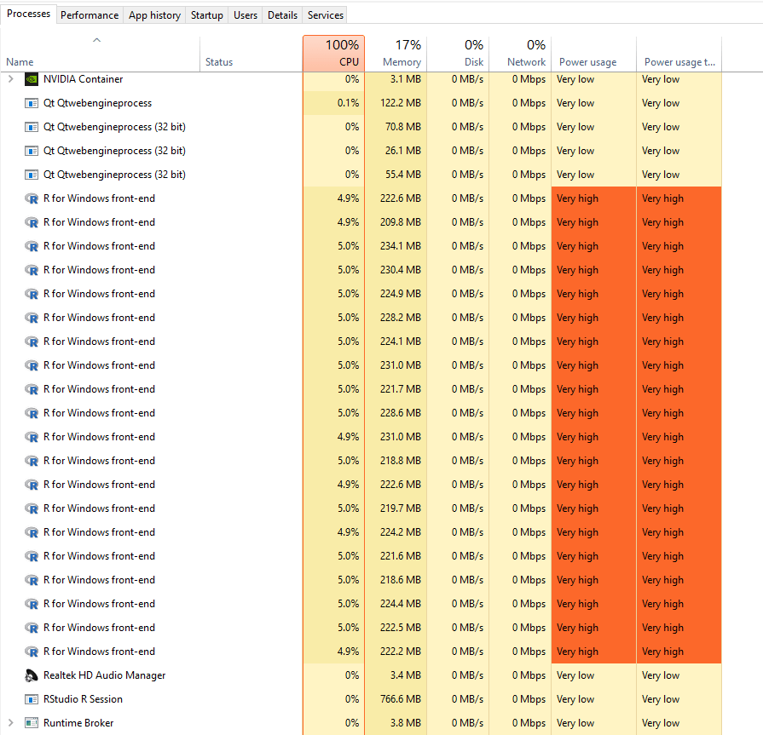
Task: Click the RStudio R Session icon
Action: [x=32, y=699]
